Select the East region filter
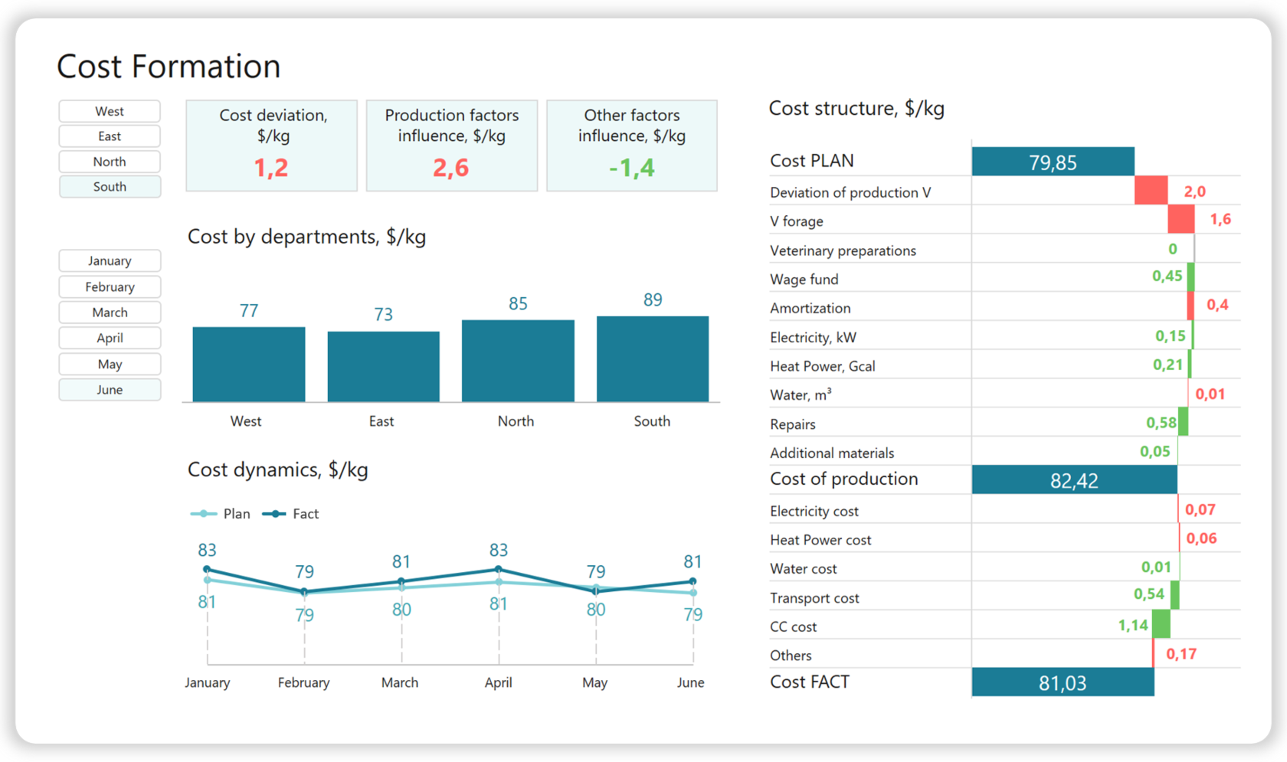Screen dimensions: 1287x762 click(110, 136)
